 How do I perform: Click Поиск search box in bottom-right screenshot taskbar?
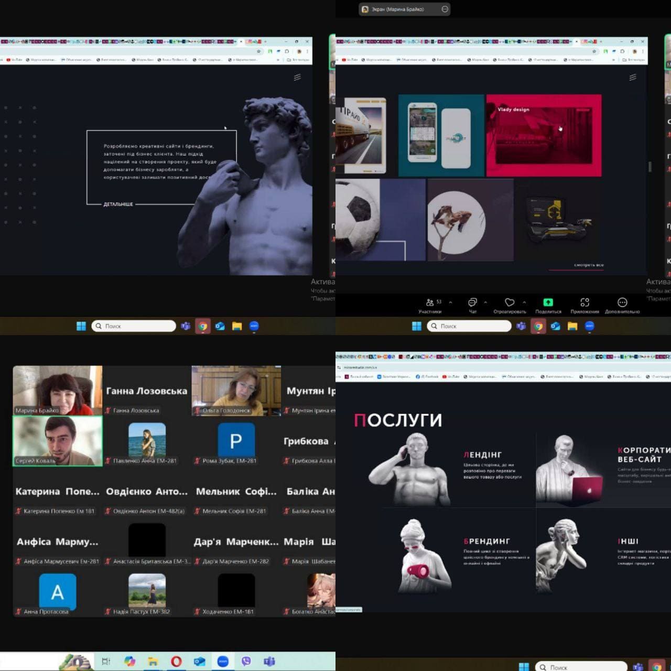click(582, 667)
